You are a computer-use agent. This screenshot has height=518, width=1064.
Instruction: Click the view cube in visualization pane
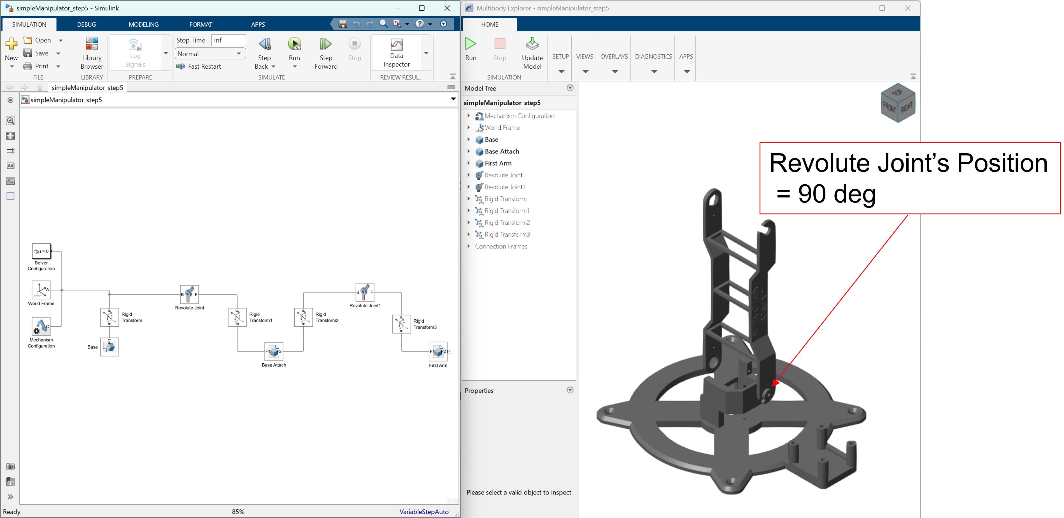pos(898,103)
